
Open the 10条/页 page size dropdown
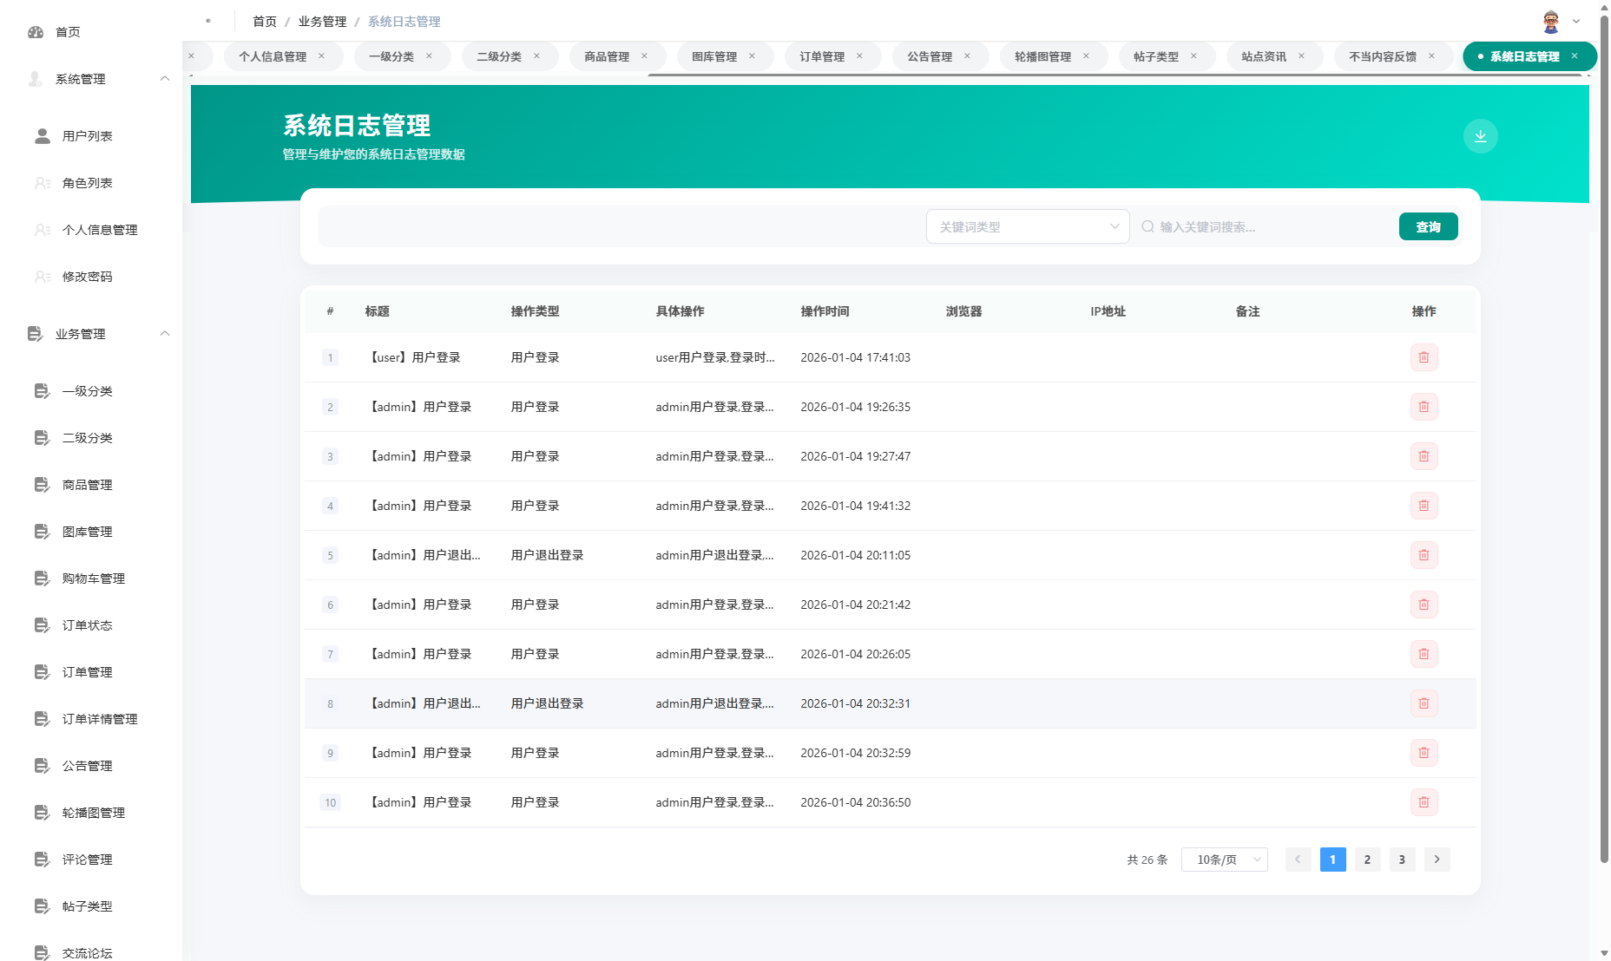[1224, 860]
